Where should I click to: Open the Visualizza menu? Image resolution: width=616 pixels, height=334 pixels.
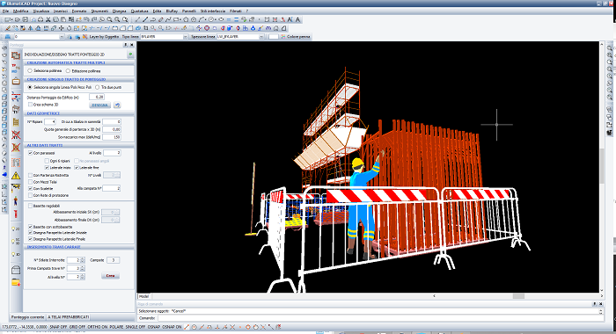coord(41,11)
